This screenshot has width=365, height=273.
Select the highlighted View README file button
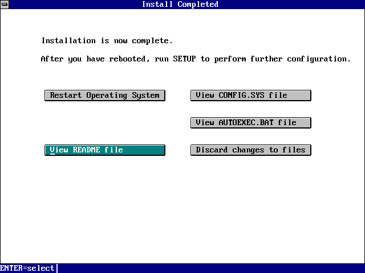[105, 150]
